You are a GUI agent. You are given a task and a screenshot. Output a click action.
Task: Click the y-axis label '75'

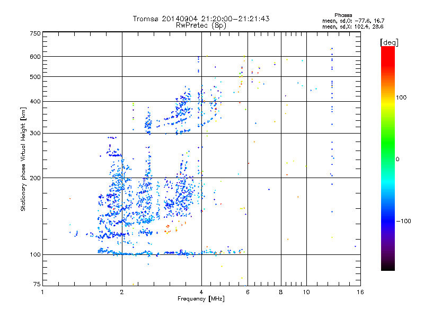[37, 284]
